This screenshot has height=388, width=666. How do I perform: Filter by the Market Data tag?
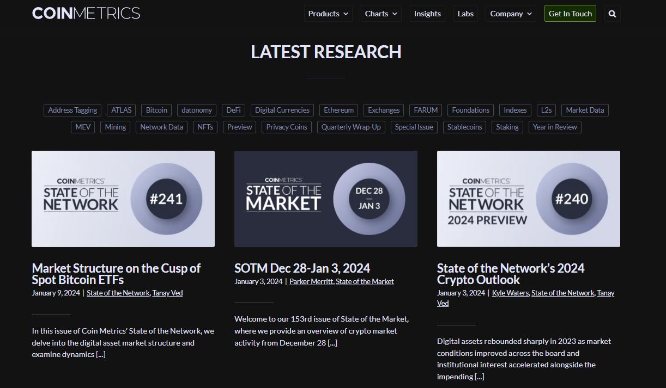pyautogui.click(x=585, y=110)
